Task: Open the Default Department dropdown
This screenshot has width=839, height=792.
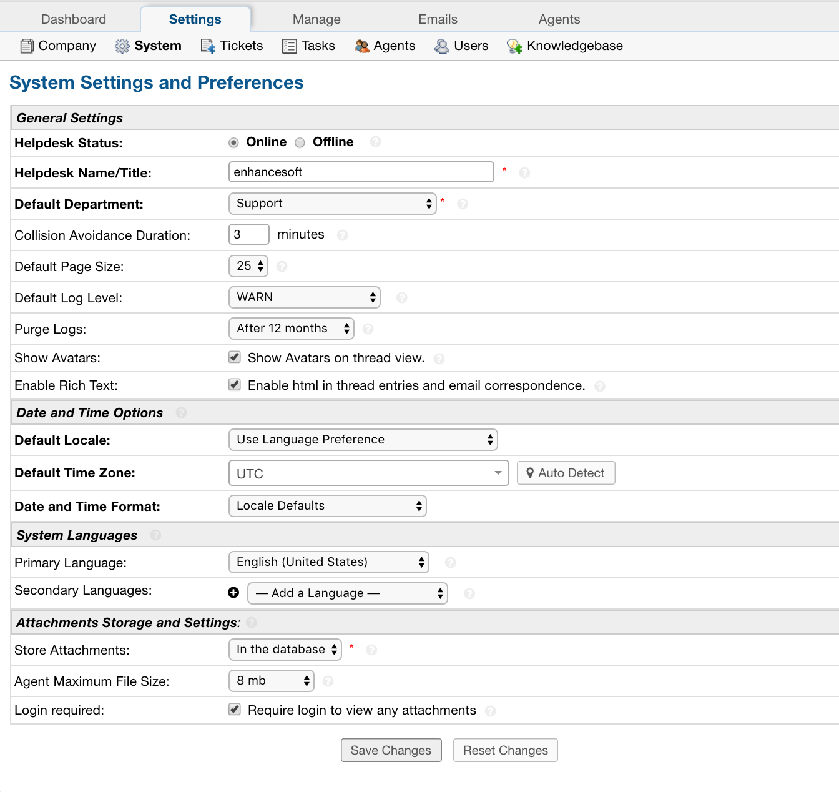Action: click(x=333, y=204)
